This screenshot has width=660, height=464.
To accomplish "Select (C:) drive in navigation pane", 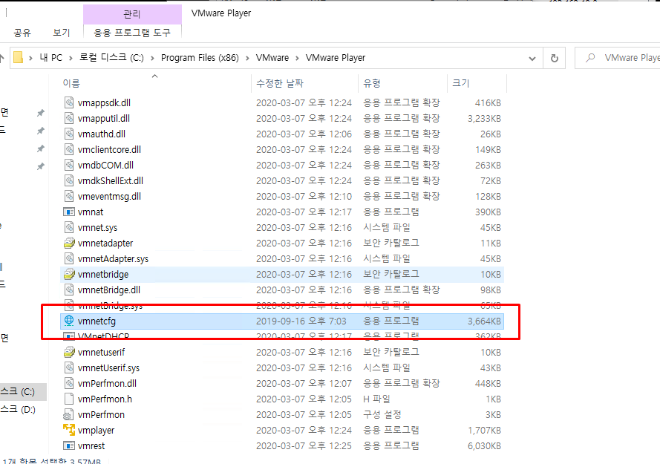I will coord(22,391).
